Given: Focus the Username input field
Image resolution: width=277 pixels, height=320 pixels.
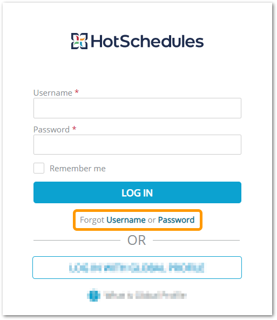Looking at the screenshot, I should tap(137, 108).
